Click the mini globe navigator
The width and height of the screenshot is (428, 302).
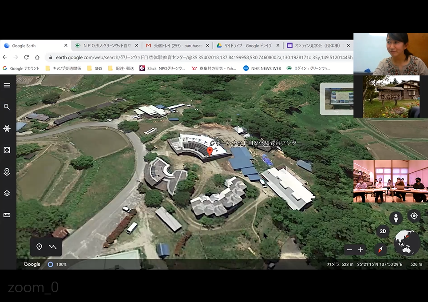pyautogui.click(x=407, y=243)
